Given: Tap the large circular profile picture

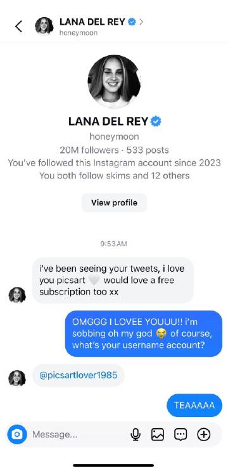Looking at the screenshot, I should pos(114,81).
